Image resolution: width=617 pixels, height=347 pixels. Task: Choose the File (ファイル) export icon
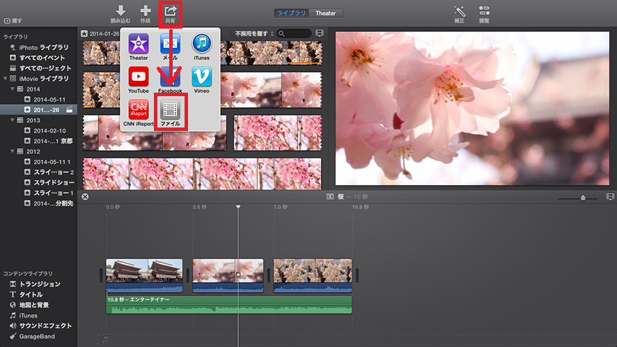170,109
